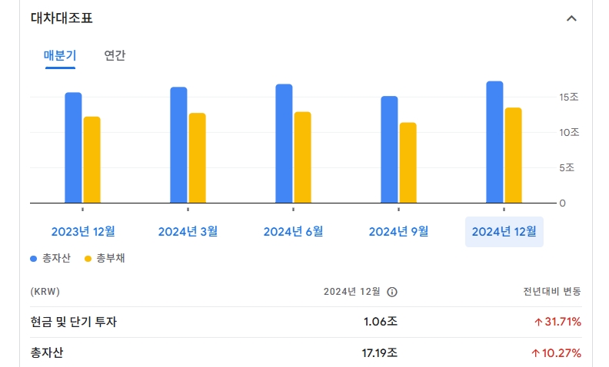The height and width of the screenshot is (367, 609).
Task: Select the 2024년 3월 quarter
Action: [188, 232]
